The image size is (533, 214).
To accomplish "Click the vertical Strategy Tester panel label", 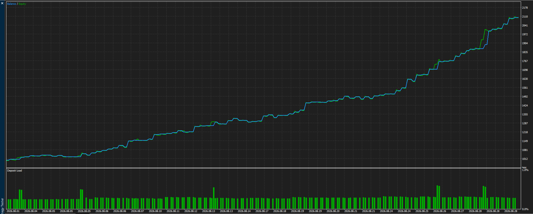I will click(x=2, y=206).
